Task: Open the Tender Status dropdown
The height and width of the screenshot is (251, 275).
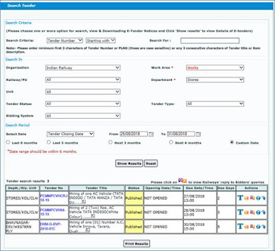Action: pyautogui.click(x=82, y=104)
